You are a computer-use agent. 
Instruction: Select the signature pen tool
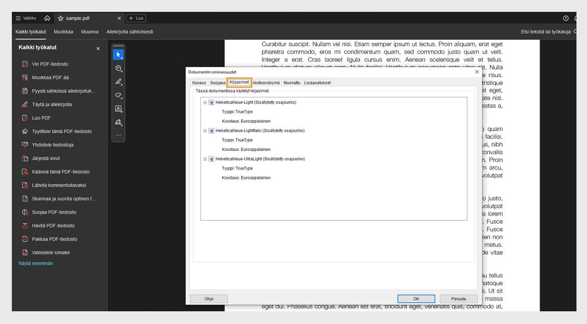coord(118,122)
